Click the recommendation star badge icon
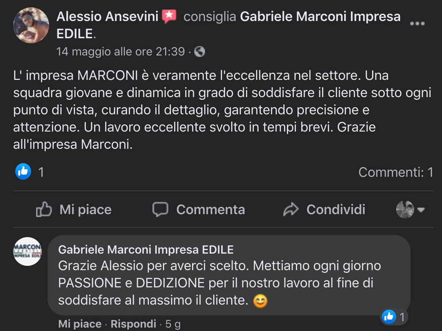 (169, 17)
